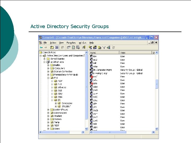Expand the Saved Queries node
This screenshot has width=191, height=143.
[45, 59]
